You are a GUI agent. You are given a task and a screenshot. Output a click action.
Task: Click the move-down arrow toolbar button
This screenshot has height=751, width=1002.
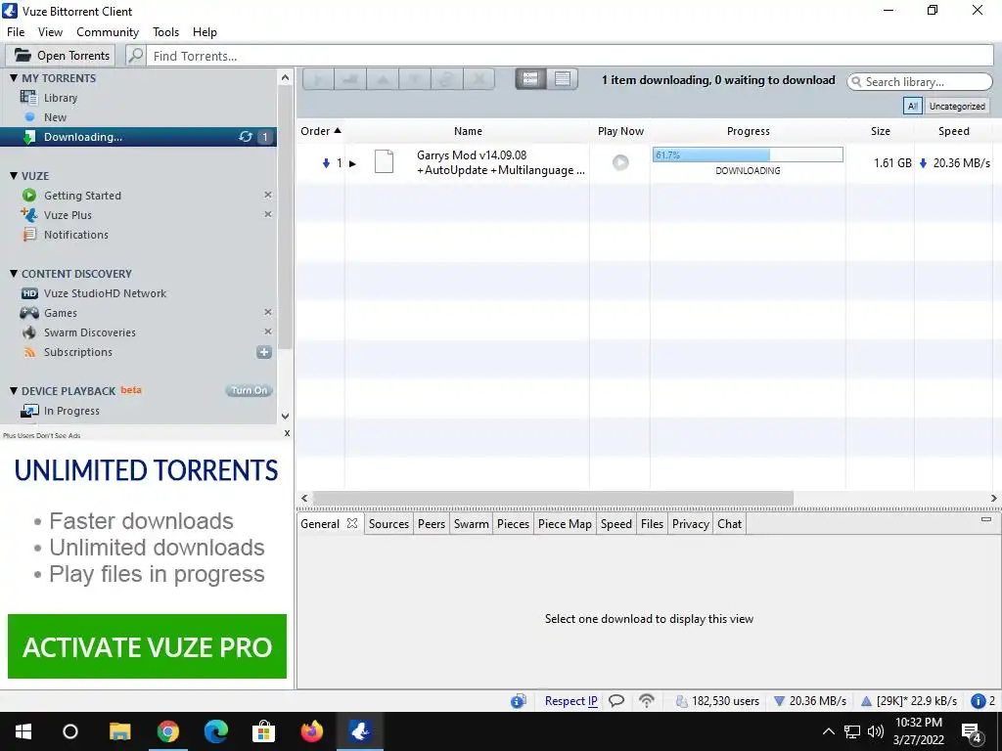click(415, 79)
